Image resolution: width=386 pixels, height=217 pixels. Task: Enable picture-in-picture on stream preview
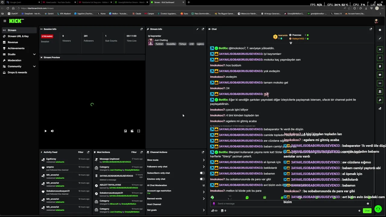point(125,131)
